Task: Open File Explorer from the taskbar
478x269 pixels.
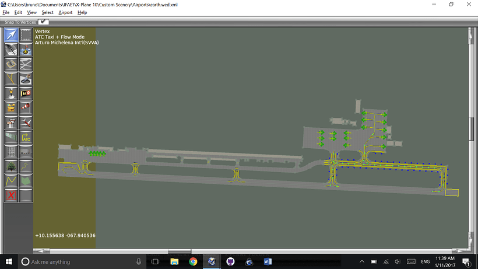Action: pyautogui.click(x=174, y=261)
